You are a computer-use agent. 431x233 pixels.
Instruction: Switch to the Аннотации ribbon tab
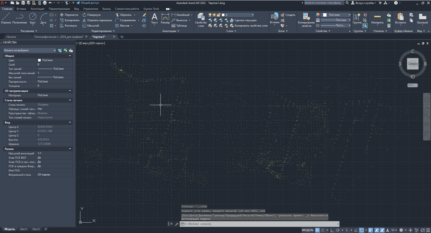(37, 9)
